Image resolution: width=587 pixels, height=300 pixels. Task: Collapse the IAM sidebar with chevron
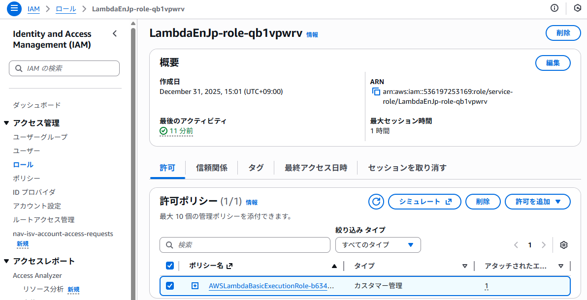coord(115,34)
